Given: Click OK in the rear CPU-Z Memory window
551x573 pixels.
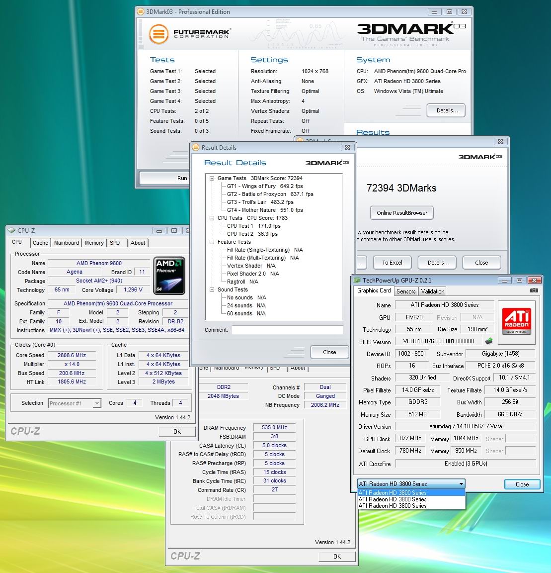Looking at the screenshot, I should (x=337, y=556).
